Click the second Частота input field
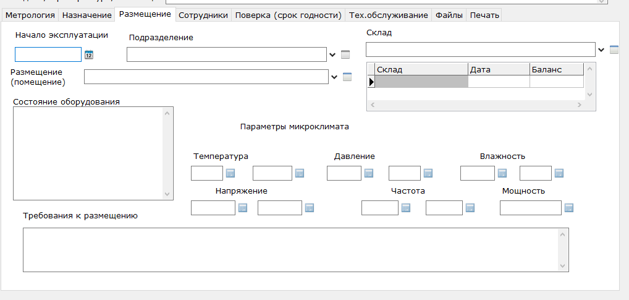Viewport: 629px width, 300px height. (444, 208)
